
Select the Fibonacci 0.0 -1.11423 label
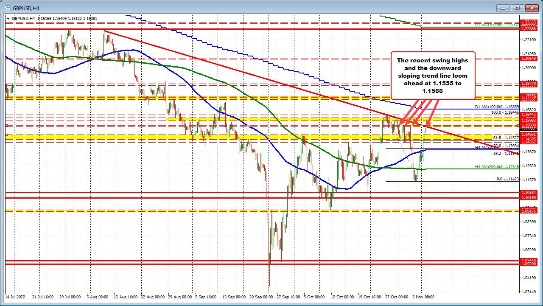pyautogui.click(x=508, y=179)
